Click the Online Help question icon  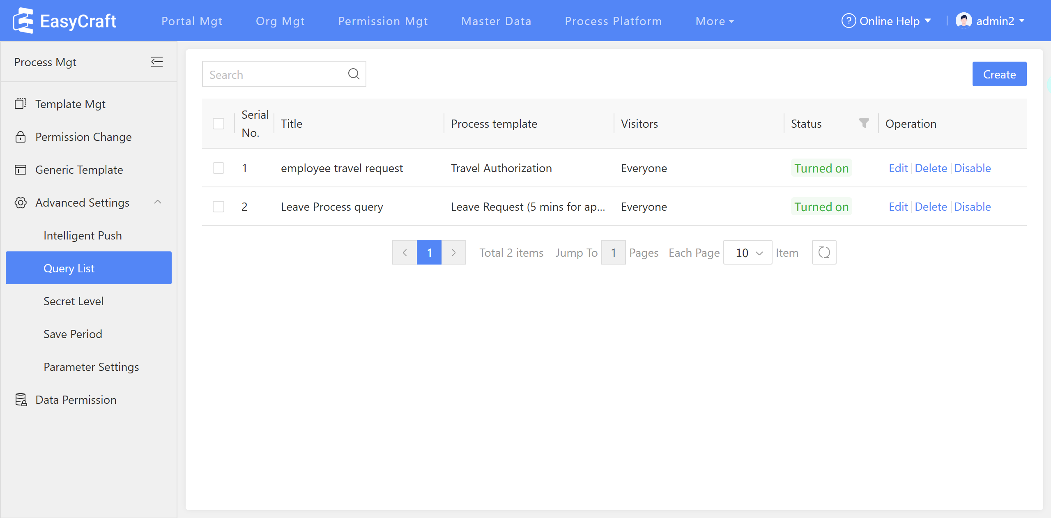(849, 21)
